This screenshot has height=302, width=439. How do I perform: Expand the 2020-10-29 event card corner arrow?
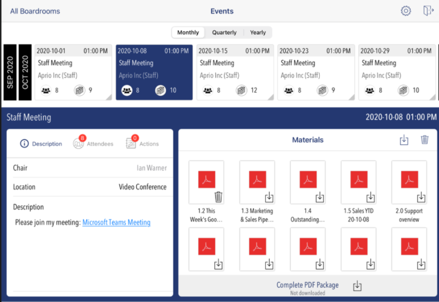tap(433, 96)
